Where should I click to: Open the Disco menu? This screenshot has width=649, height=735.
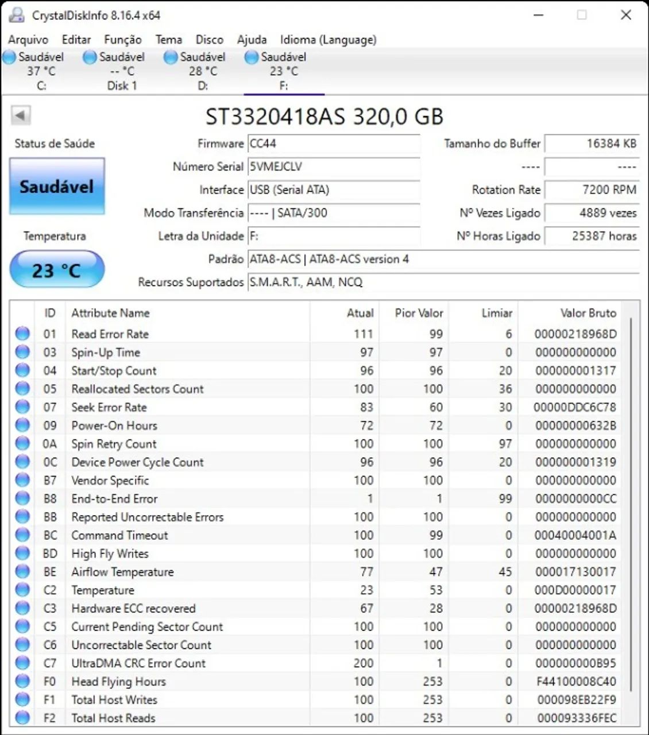210,40
